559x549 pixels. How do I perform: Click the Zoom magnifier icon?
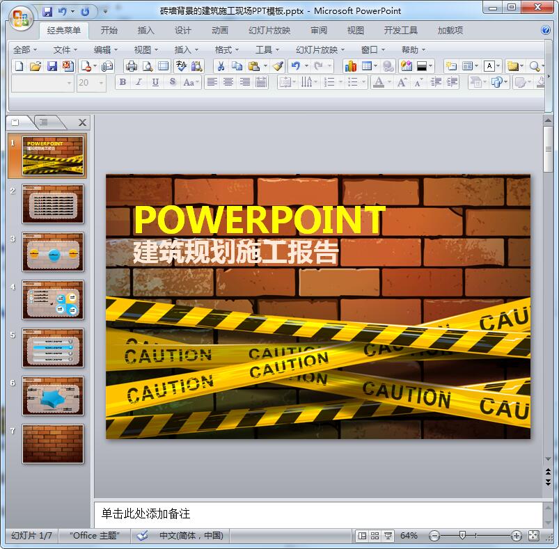click(x=534, y=66)
